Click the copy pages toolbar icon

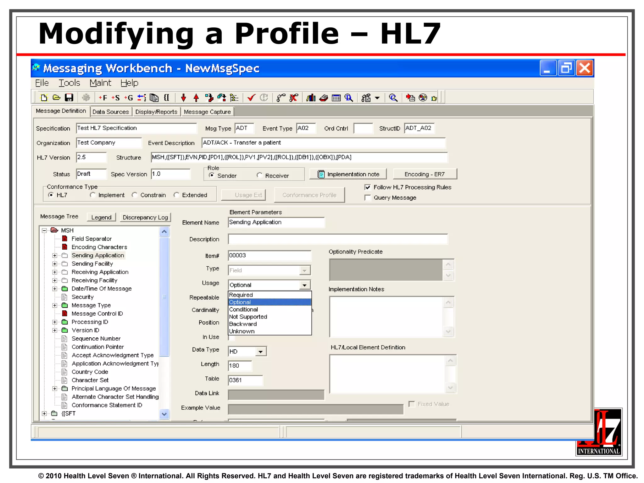click(154, 98)
